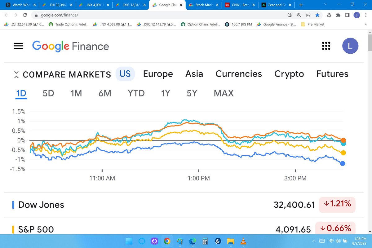Viewport: 372px width, 248px height.
Task: Click the page vertical scrollbar thumb
Action: (370, 42)
